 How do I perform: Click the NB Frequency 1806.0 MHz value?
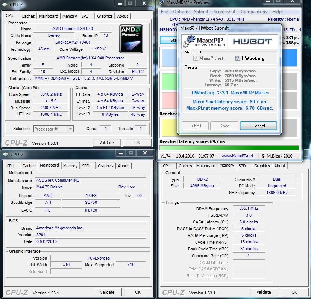coord(277,193)
